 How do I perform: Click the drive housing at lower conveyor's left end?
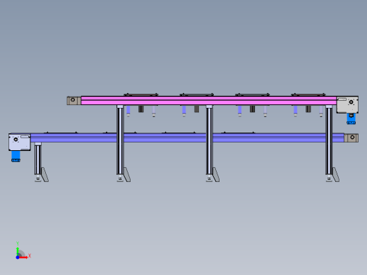[20, 142]
